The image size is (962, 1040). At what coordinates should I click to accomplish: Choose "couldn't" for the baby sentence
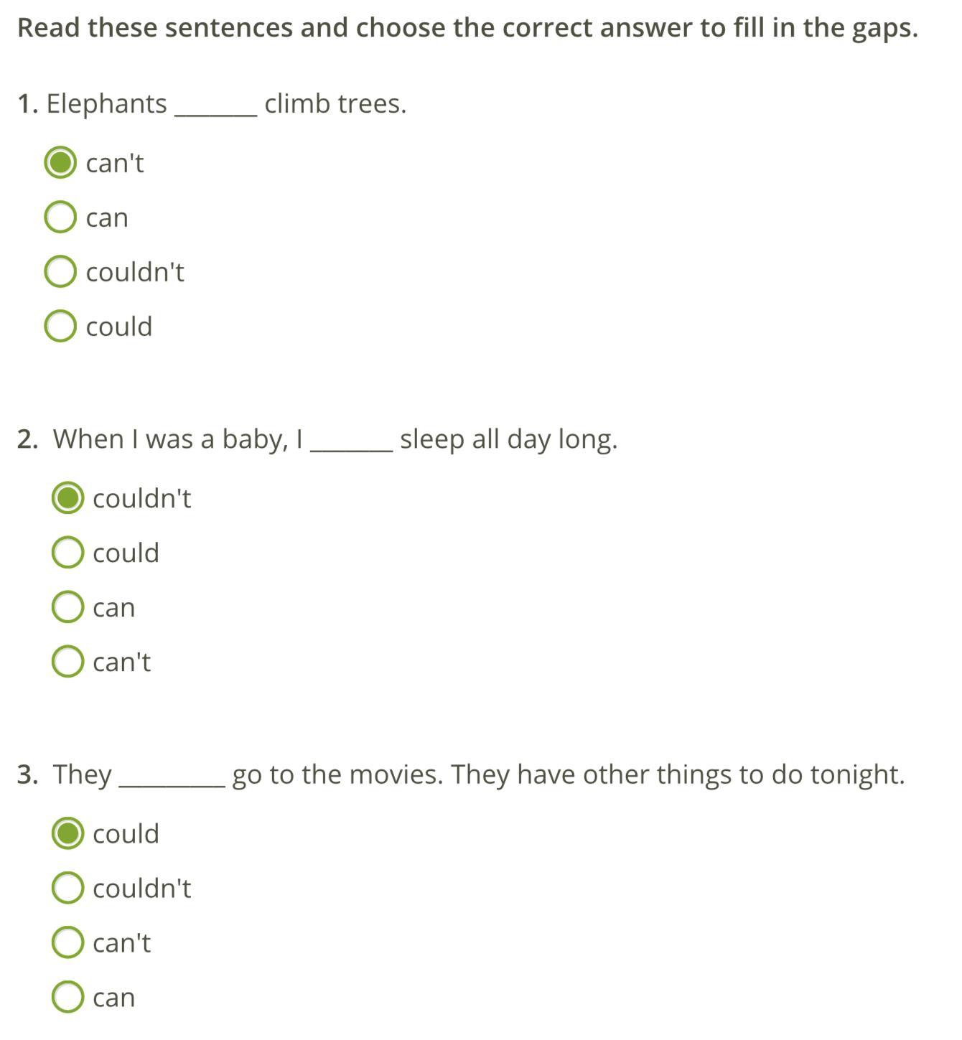tap(67, 497)
